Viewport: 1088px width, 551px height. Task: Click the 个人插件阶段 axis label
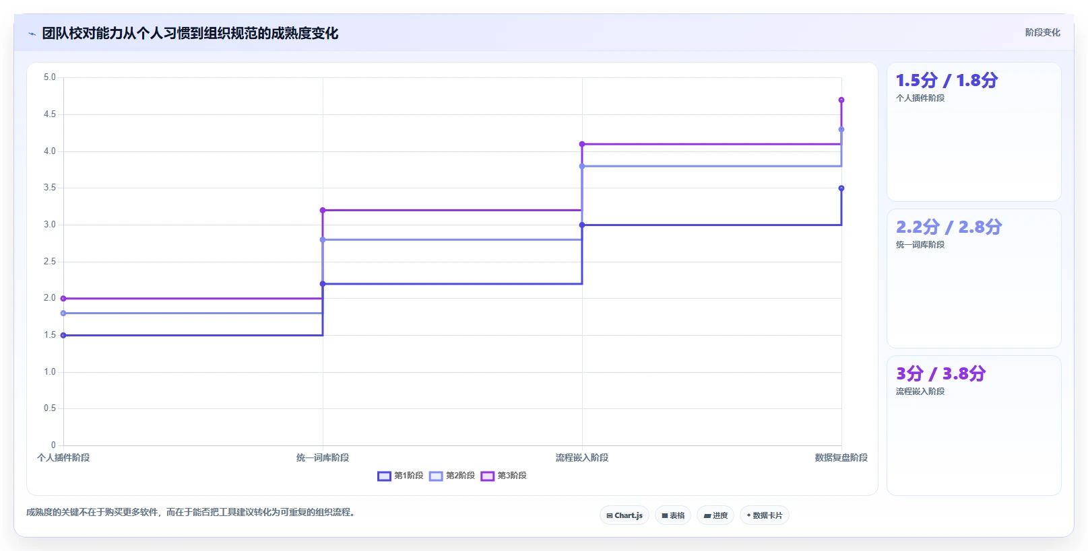coord(63,457)
